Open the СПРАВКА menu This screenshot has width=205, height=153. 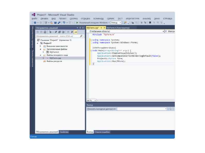pyautogui.click(x=168, y=19)
